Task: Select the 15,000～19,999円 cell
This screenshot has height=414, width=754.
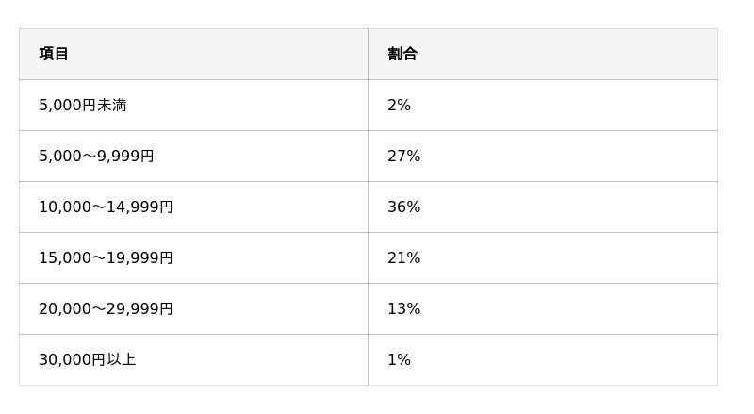Action: tap(193, 258)
